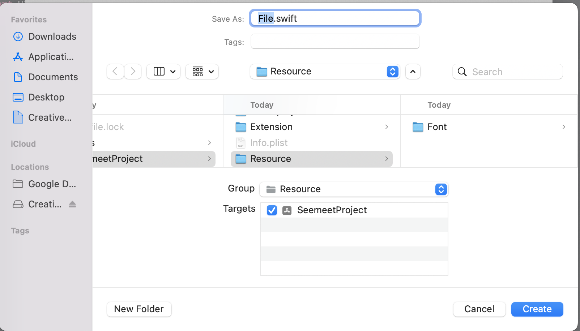This screenshot has height=331, width=580.
Task: Click the New Folder button
Action: pos(139,309)
